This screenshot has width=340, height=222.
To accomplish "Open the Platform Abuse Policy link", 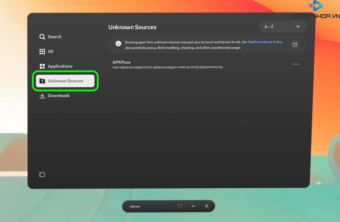I will [265, 42].
